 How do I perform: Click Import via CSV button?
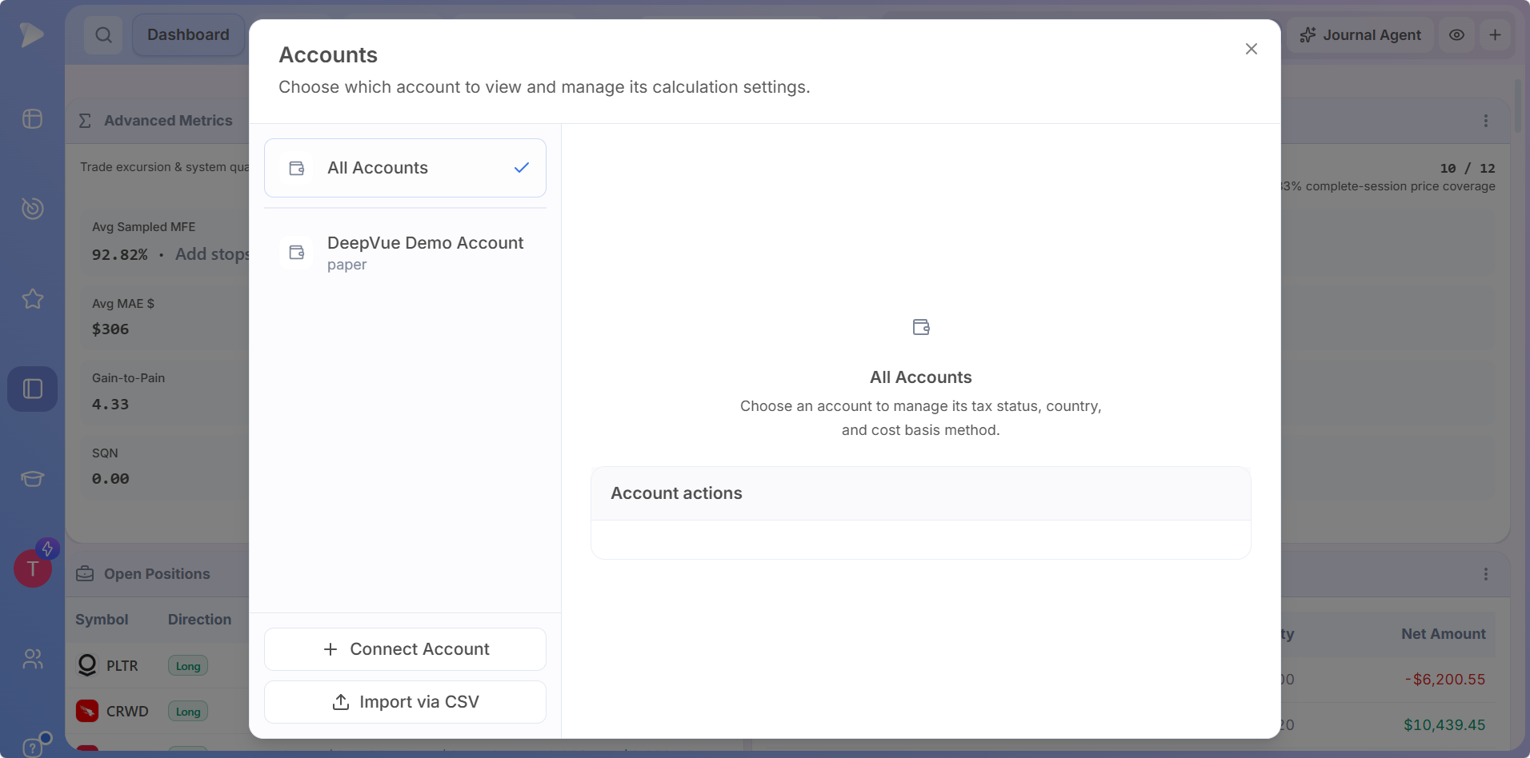click(405, 702)
